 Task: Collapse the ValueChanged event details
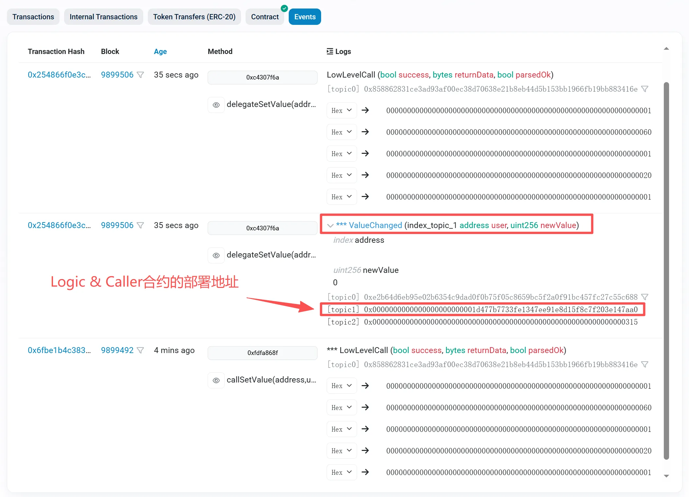[x=330, y=225]
